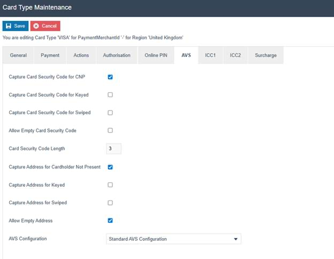Click the 'Capture Address for Swiped' label

(37, 203)
